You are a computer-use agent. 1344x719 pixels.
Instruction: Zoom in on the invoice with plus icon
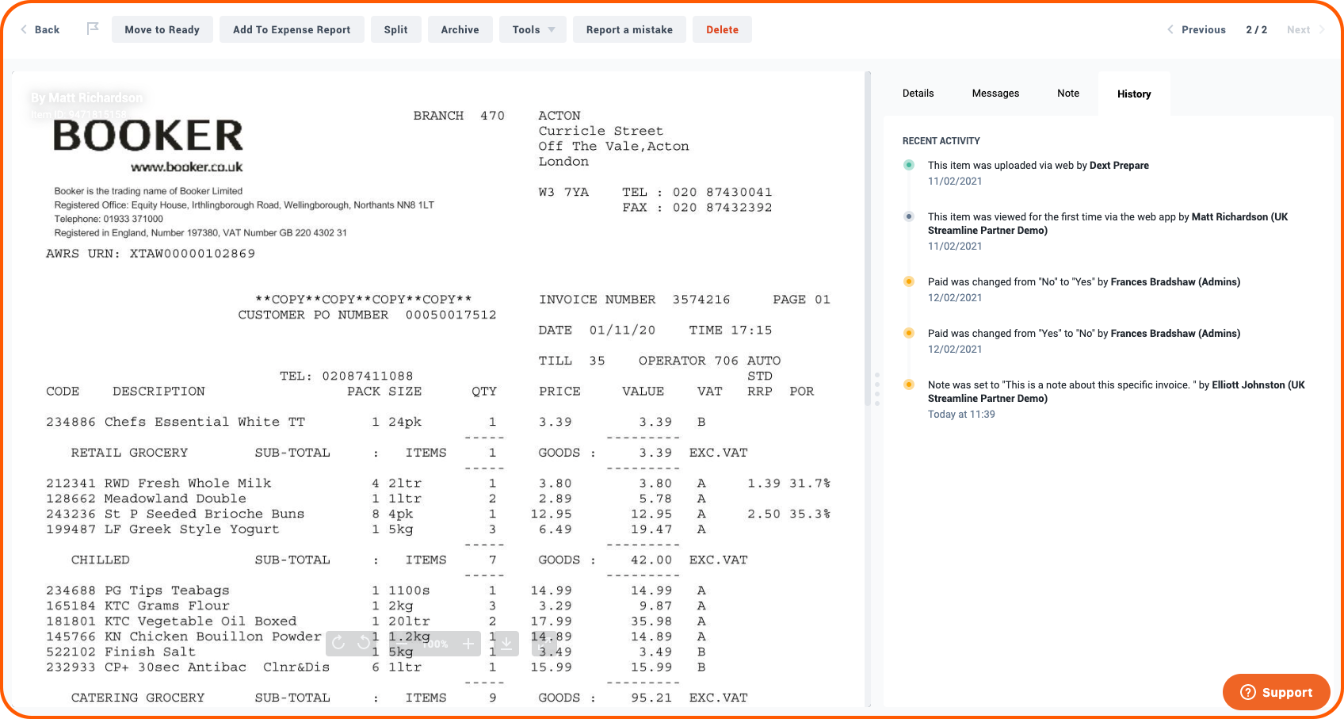tap(468, 644)
